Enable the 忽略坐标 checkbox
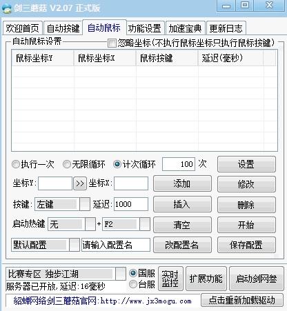Viewport: 287px width, 311px height. click(112, 43)
